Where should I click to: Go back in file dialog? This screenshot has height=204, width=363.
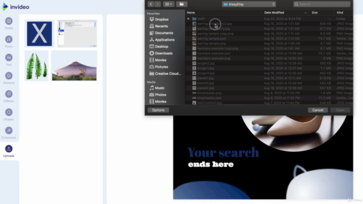[x=151, y=4]
